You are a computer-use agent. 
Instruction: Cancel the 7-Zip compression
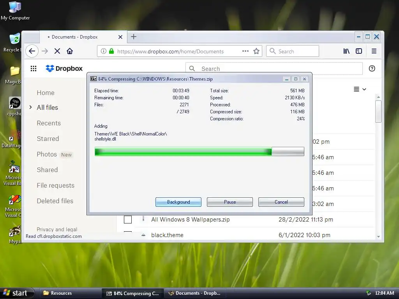coord(281,202)
